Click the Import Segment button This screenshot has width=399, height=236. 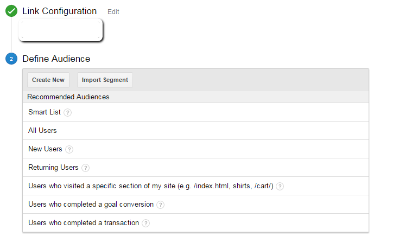click(105, 80)
